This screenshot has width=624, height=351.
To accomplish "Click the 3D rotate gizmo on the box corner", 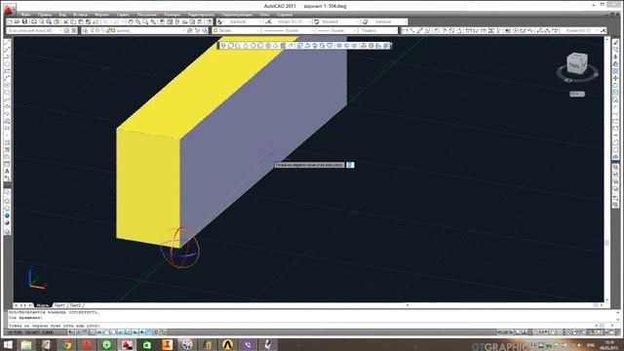I will point(180,248).
